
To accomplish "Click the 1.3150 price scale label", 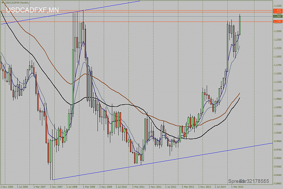I will [278, 6].
